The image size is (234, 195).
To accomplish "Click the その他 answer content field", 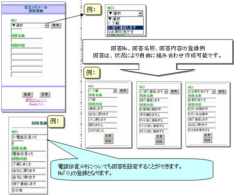I will click(x=29, y=190).
